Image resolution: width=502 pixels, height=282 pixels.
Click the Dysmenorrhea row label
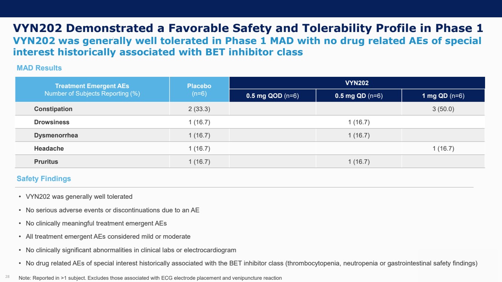pyautogui.click(x=56, y=135)
